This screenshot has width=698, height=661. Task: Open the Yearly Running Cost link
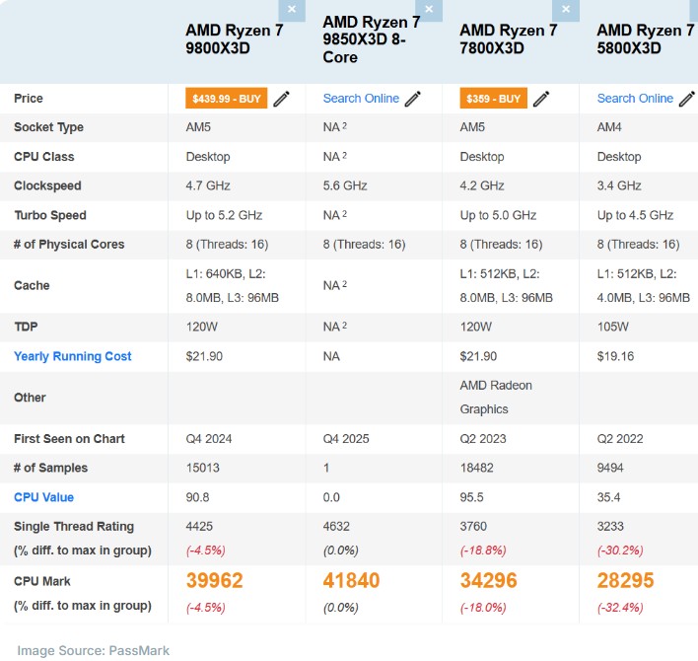[72, 356]
